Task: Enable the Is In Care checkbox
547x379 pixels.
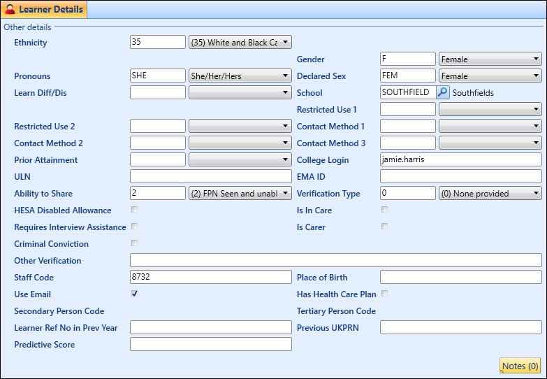Action: (x=384, y=210)
